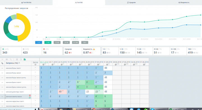Click the chain link icon in table toolbar
Viewport: 202px width, 110px height.
(11, 59)
